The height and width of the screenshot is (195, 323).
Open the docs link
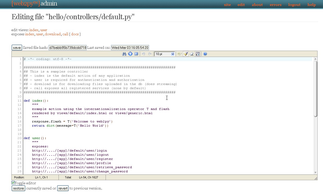point(75,34)
